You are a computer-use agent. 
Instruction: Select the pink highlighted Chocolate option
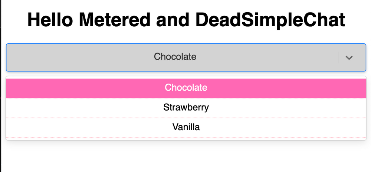[x=186, y=88]
